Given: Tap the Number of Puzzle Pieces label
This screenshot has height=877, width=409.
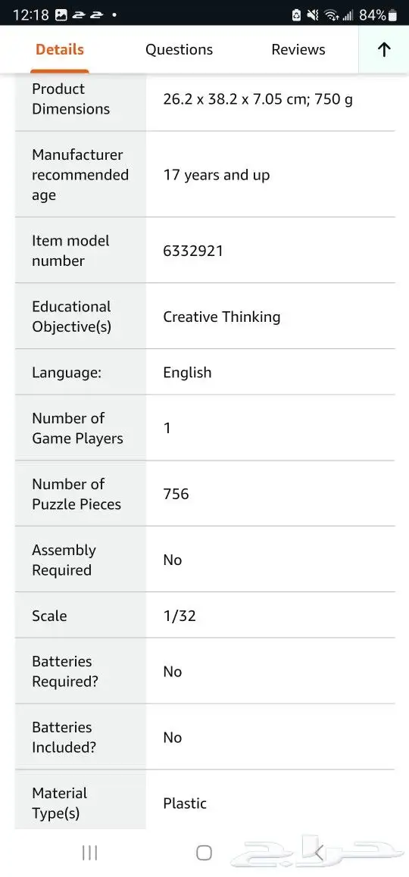Looking at the screenshot, I should click(76, 494).
